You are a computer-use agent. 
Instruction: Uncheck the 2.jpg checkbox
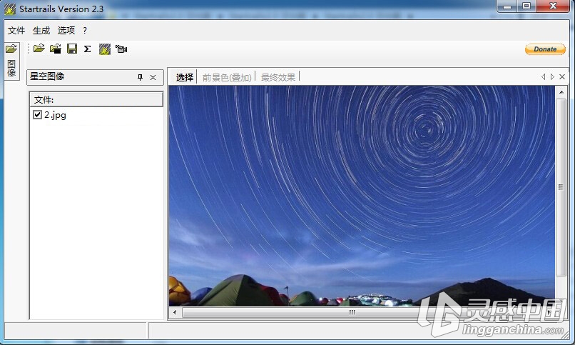37,114
